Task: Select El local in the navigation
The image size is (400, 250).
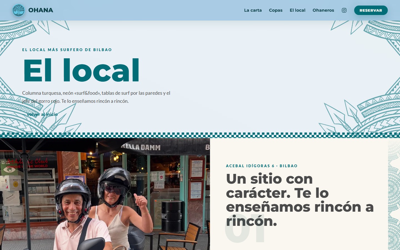Action: point(297,10)
